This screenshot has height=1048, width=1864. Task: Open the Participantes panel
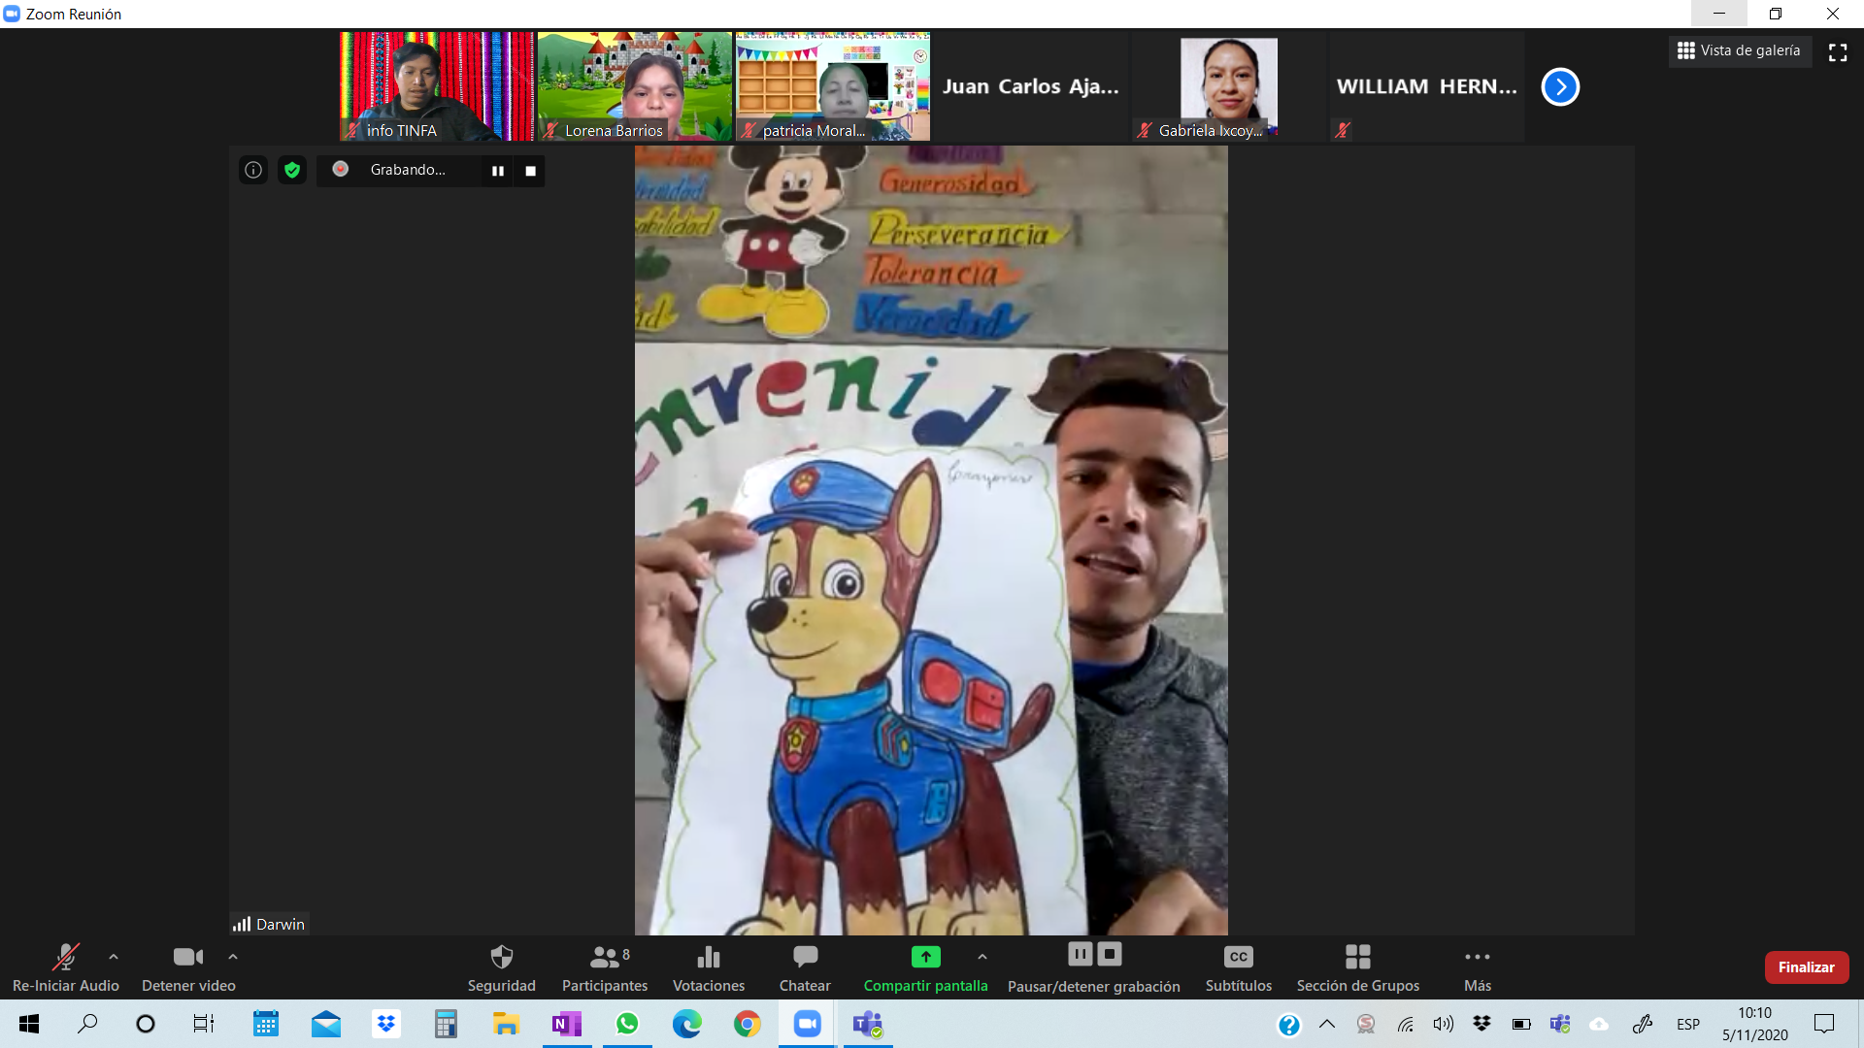(604, 958)
